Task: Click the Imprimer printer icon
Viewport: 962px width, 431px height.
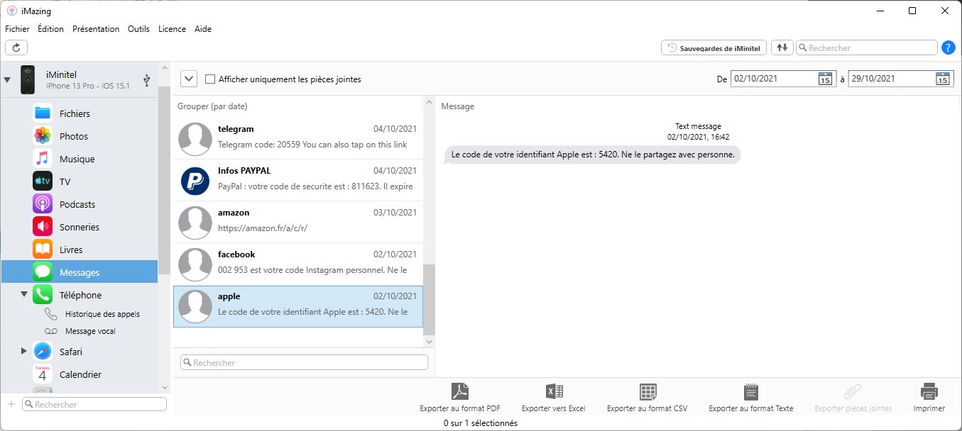Action: click(x=929, y=391)
